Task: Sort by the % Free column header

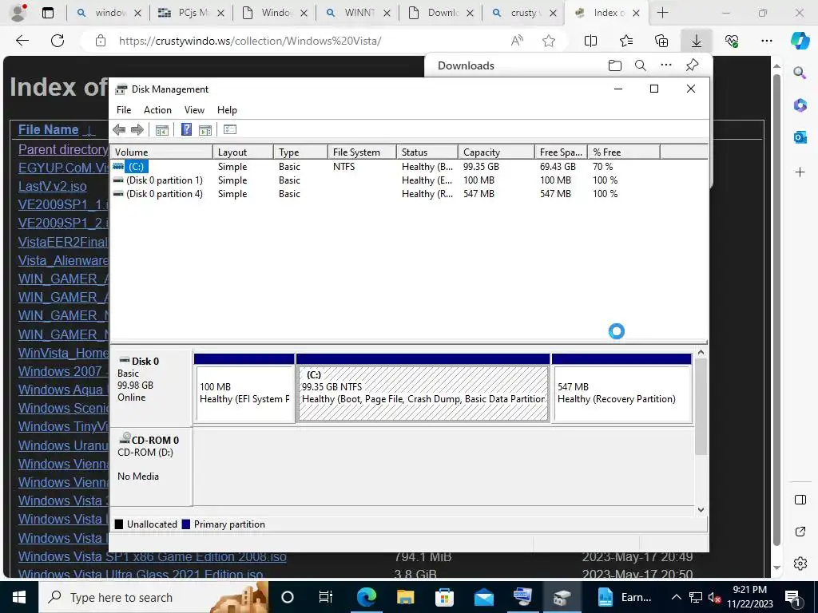Action: [624, 152]
